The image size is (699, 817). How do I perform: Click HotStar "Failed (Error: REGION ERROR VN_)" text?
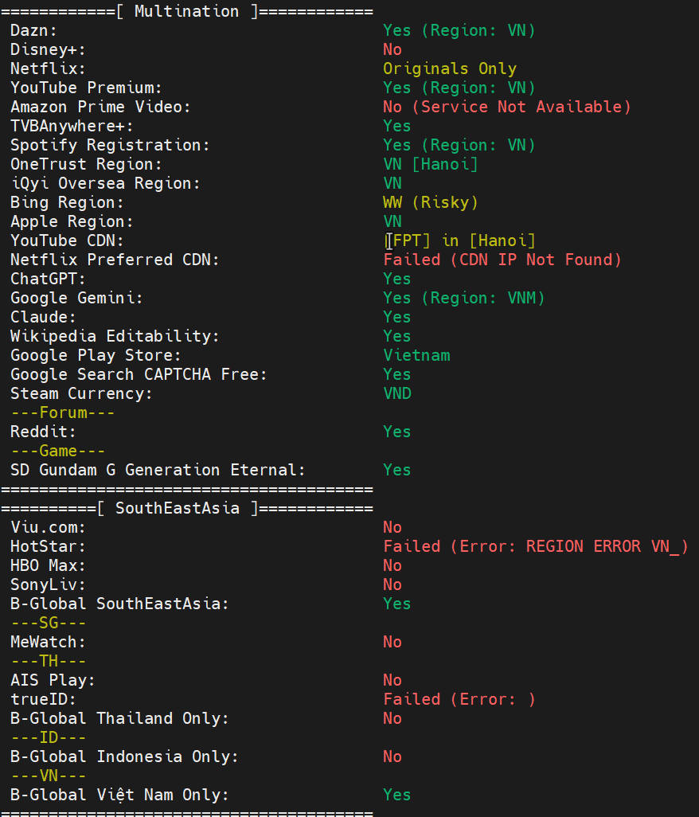point(535,546)
